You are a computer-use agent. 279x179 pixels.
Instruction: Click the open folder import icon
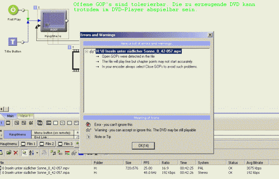tap(8, 152)
